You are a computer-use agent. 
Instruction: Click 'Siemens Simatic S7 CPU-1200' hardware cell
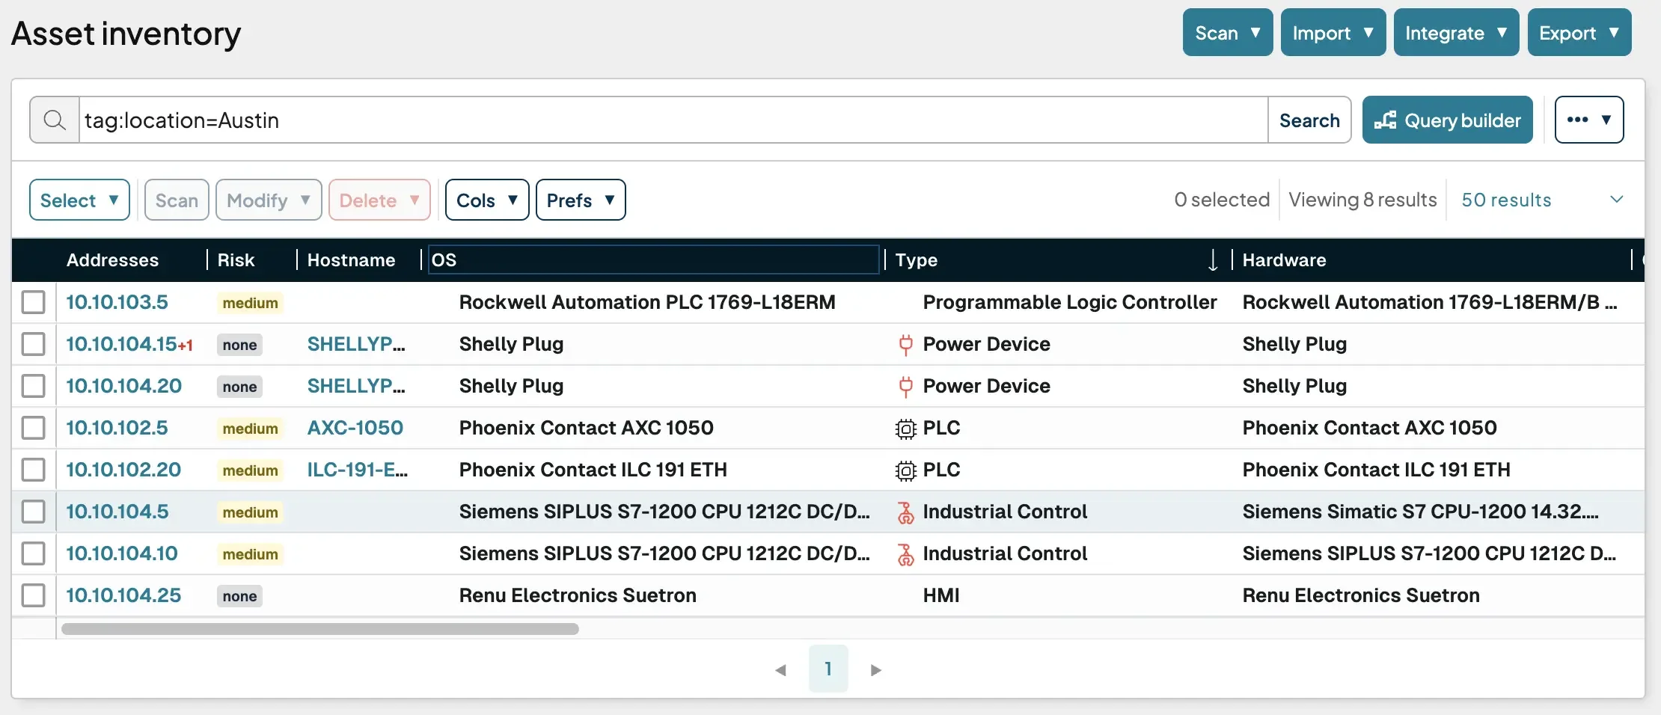coord(1420,512)
